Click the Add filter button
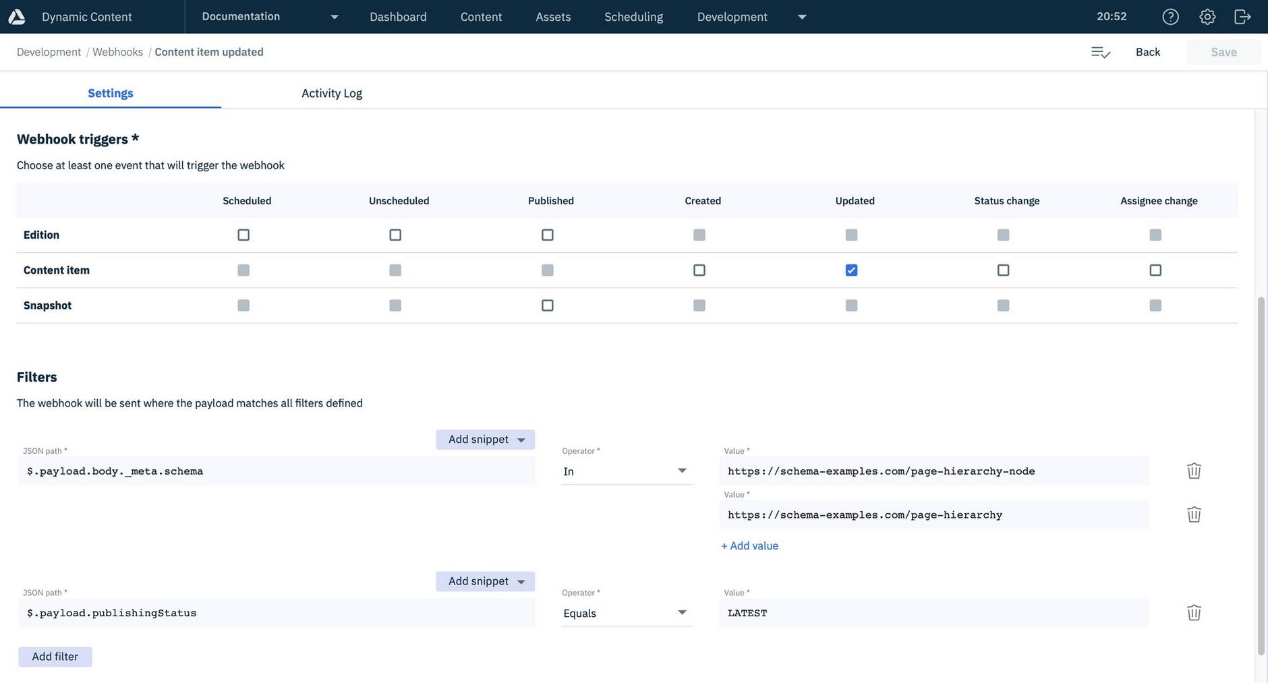The height and width of the screenshot is (683, 1268). coord(55,657)
